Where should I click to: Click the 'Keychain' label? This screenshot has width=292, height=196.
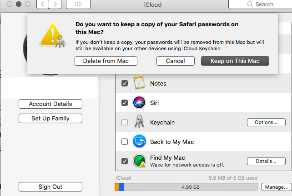pyautogui.click(x=162, y=123)
